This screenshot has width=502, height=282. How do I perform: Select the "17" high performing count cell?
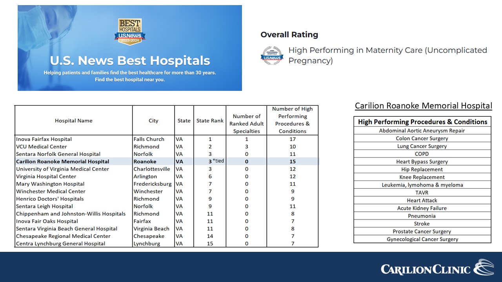tap(293, 139)
